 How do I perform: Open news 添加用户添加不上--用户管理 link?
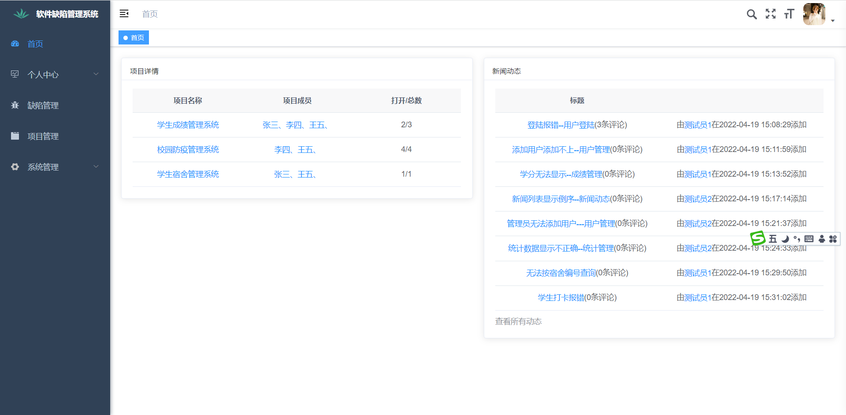[561, 149]
